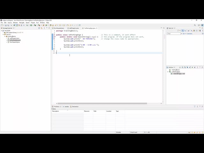
Task: Open the Window menu
Action: click(x=42, y=23)
